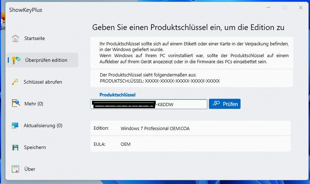Click the Über certificate icon
This screenshot has height=184, width=310.
(x=15, y=169)
